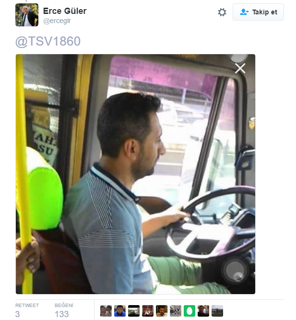Click the bus driver photo in the tweet
296x320 pixels.
[135, 174]
